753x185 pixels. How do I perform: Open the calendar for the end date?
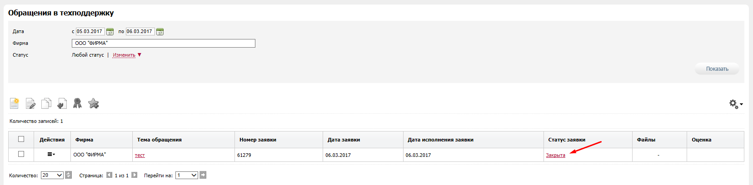click(x=160, y=32)
